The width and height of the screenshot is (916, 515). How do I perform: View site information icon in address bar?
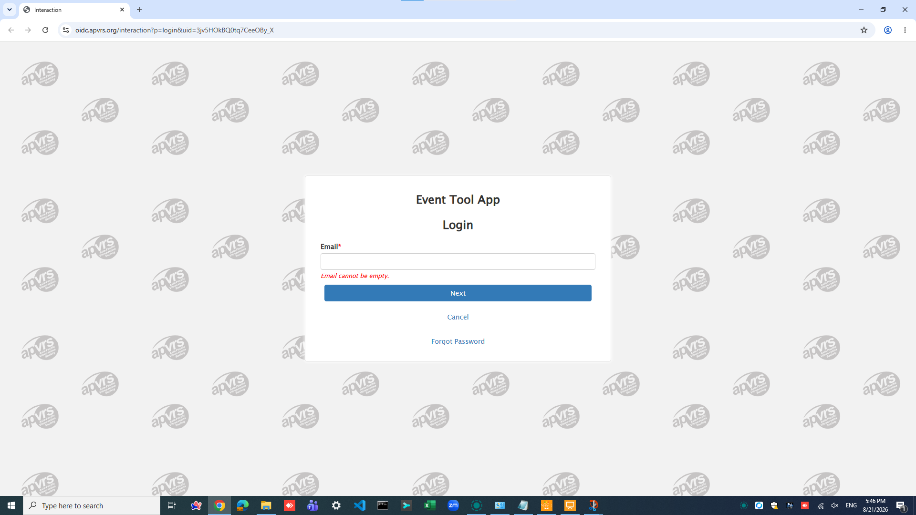[x=66, y=30]
